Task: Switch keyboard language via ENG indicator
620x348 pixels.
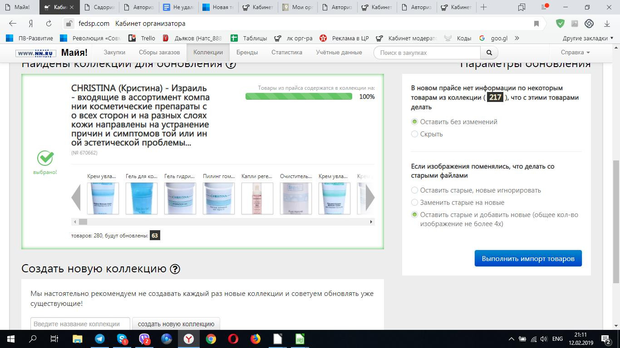Action: pyautogui.click(x=557, y=339)
